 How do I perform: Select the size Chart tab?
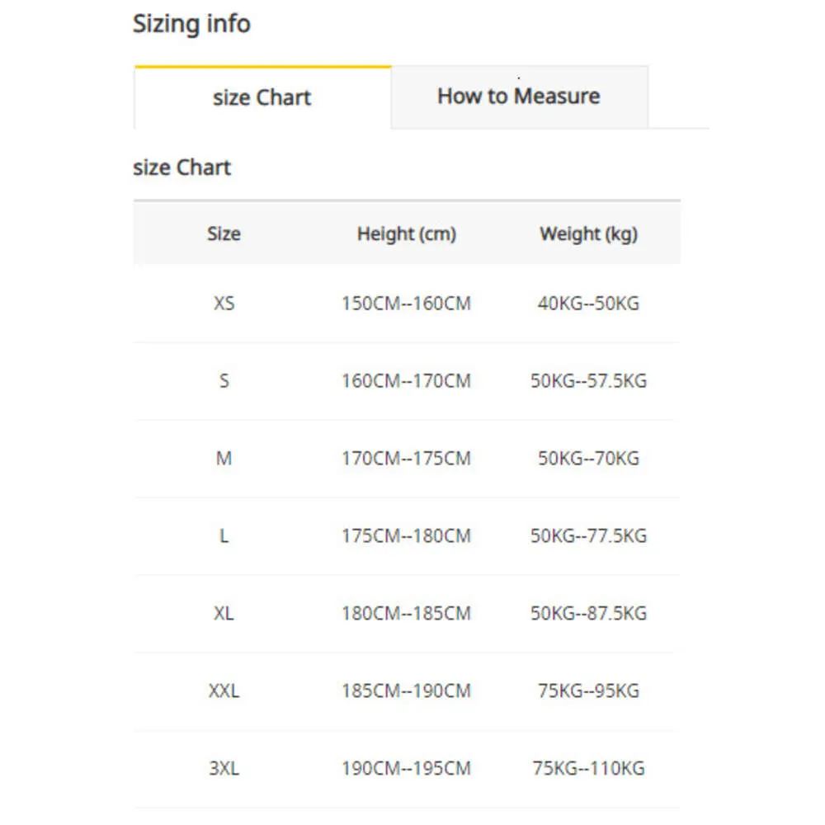262,97
